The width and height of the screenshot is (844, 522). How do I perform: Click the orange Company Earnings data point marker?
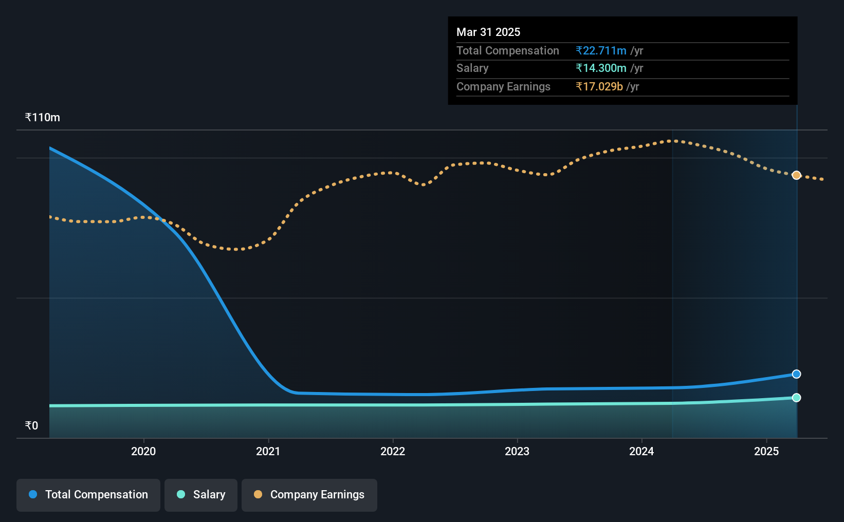(x=796, y=175)
